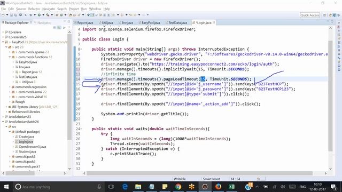
Task: Click the green Run toolbar icon
Action: pos(39,15)
